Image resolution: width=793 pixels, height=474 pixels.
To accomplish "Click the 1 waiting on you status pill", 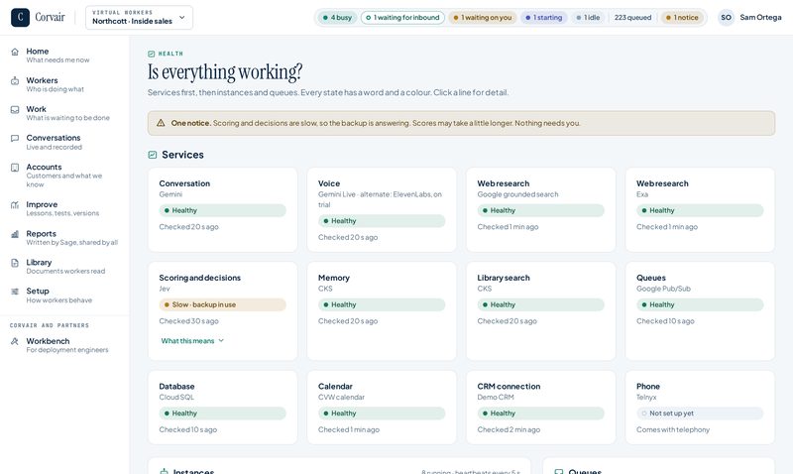I will click(483, 18).
